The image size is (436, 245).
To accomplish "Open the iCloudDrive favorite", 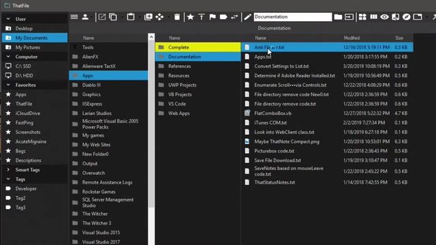I will [35, 114].
